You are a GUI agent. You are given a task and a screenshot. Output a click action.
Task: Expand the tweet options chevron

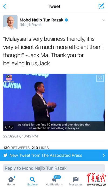pos(104,20)
